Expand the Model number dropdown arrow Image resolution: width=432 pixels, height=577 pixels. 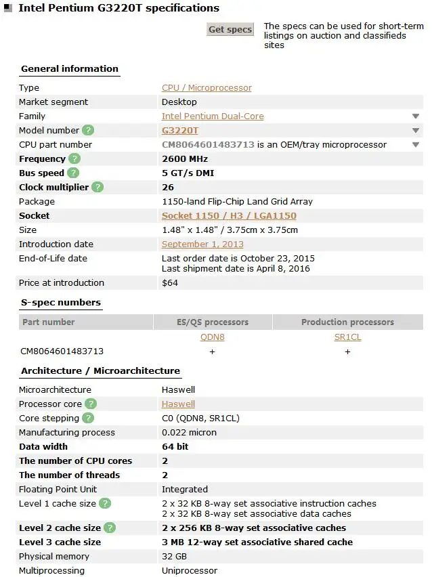pyautogui.click(x=416, y=131)
